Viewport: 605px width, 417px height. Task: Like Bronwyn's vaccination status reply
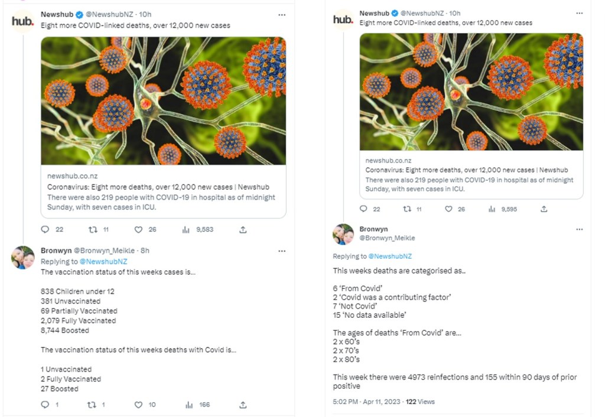pyautogui.click(x=139, y=405)
